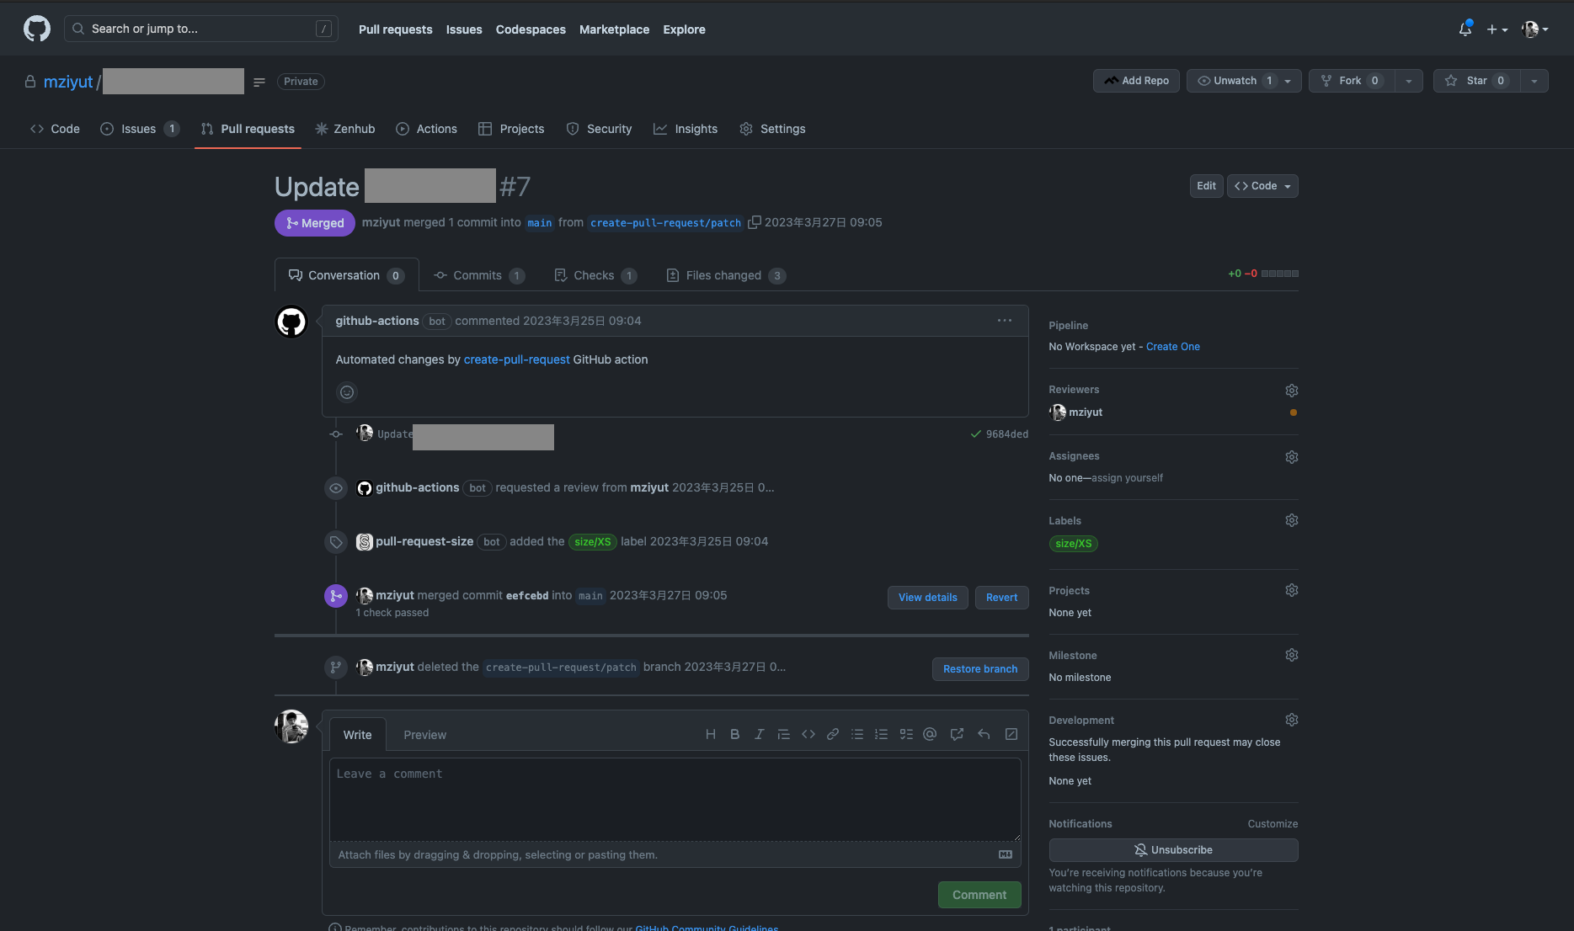Screen dimensions: 1574x931
Task: Insert a saved reply
Action: [984, 734]
